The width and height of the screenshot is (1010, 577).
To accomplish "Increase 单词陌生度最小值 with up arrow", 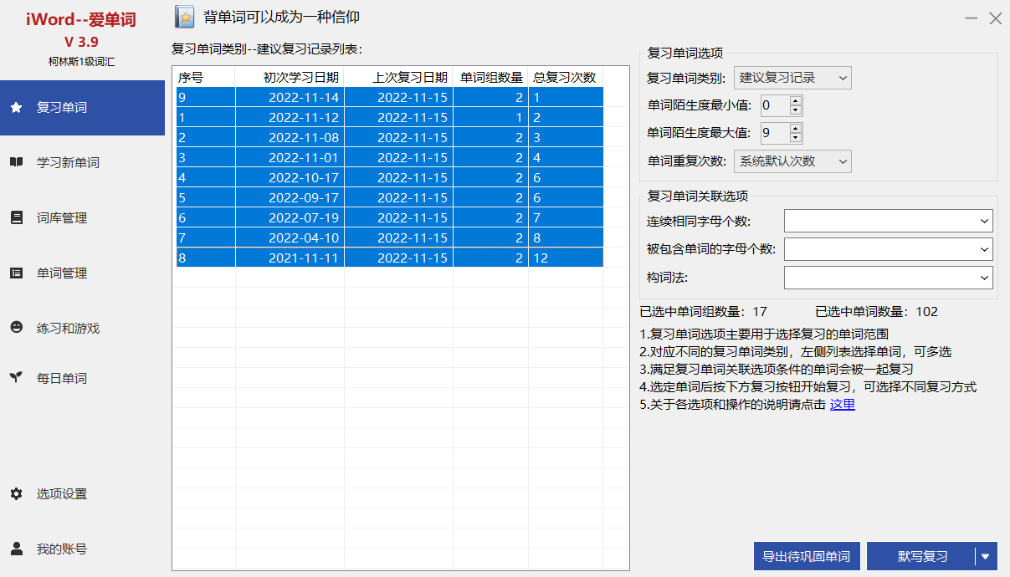I will click(795, 100).
